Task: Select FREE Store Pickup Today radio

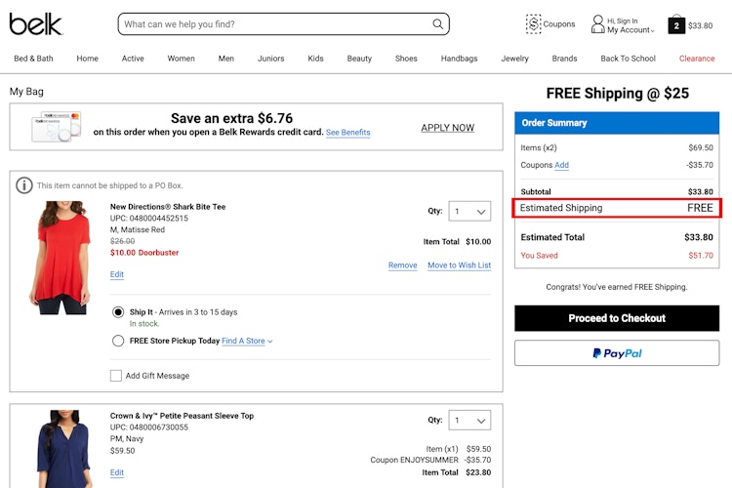Action: (x=118, y=341)
